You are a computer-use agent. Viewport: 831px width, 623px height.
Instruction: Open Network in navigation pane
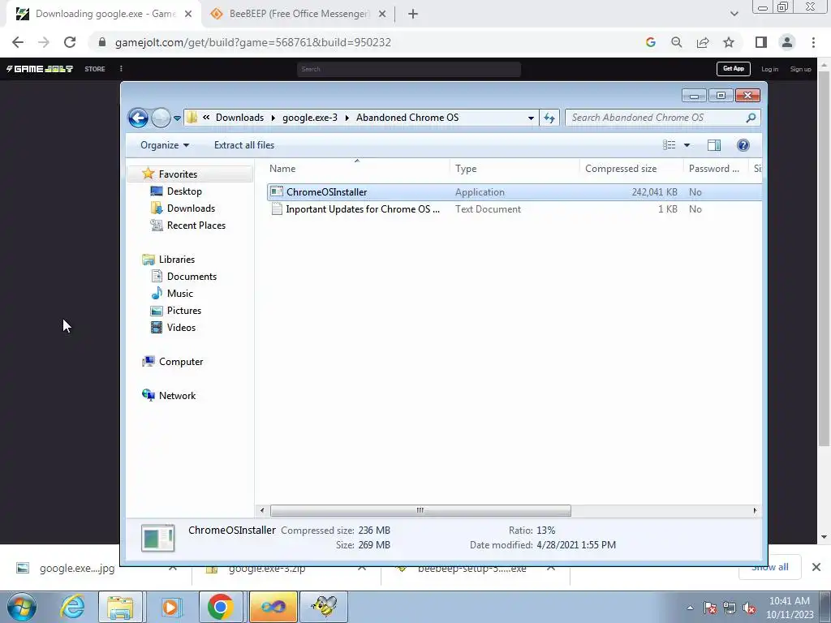[x=177, y=396]
